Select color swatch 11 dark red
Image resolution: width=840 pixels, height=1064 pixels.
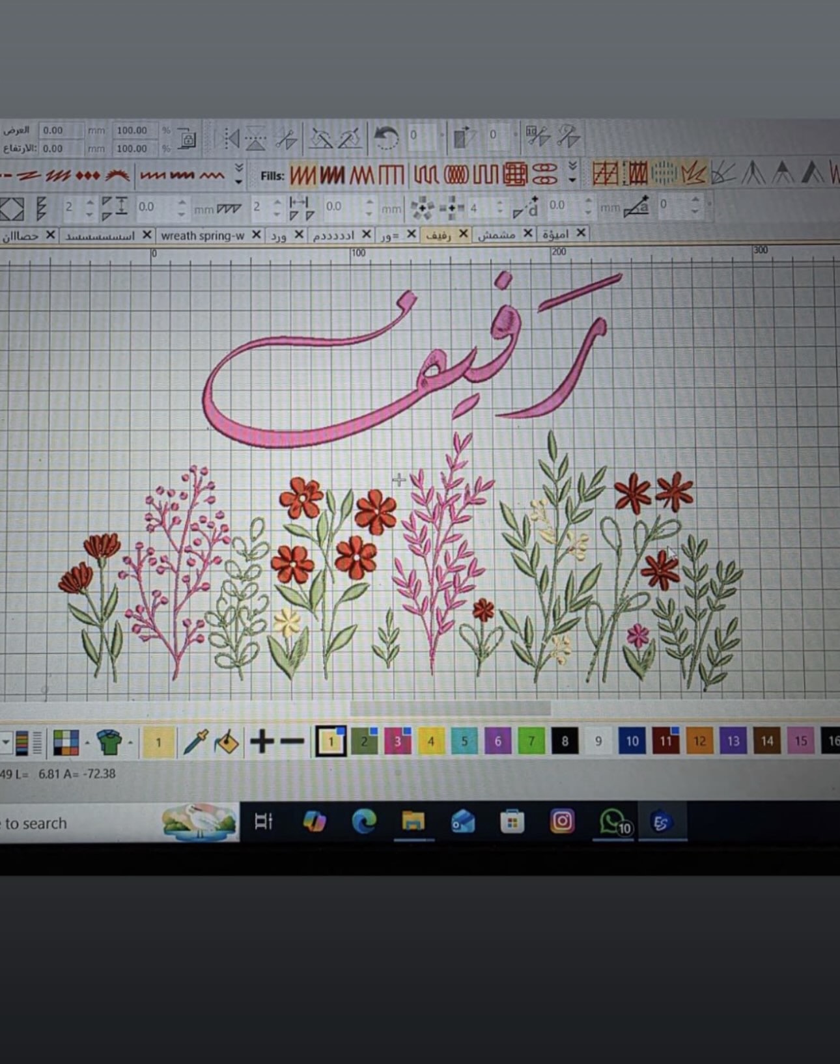tap(665, 741)
